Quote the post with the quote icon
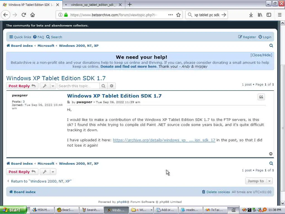The height and width of the screenshot is (214, 285). point(261,97)
